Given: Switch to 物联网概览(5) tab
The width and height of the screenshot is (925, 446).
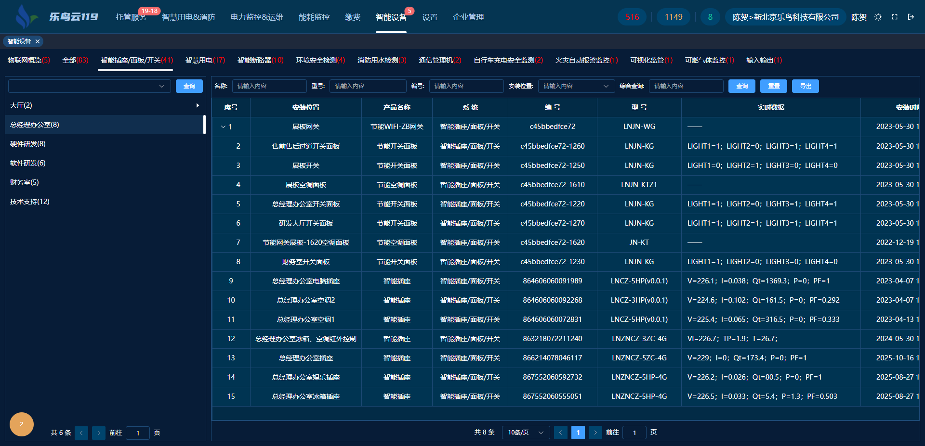Looking at the screenshot, I should click(29, 60).
